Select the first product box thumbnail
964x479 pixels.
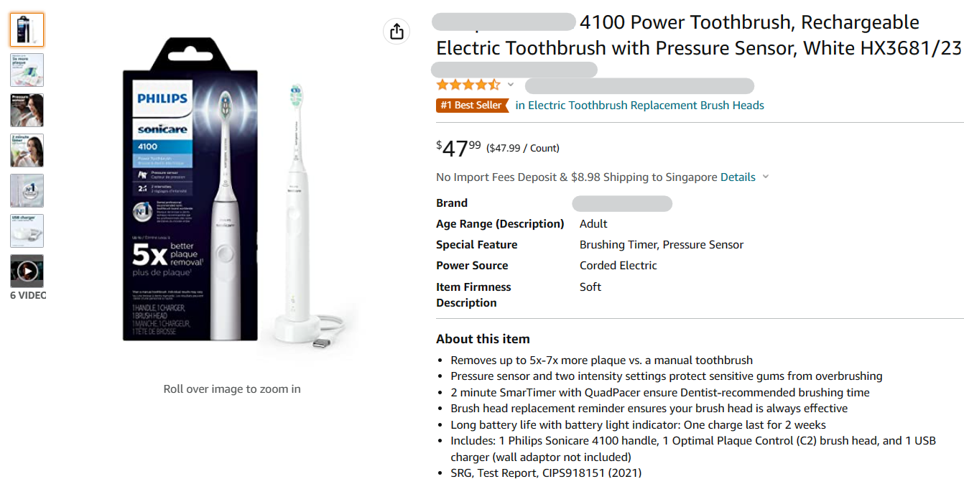(x=27, y=29)
